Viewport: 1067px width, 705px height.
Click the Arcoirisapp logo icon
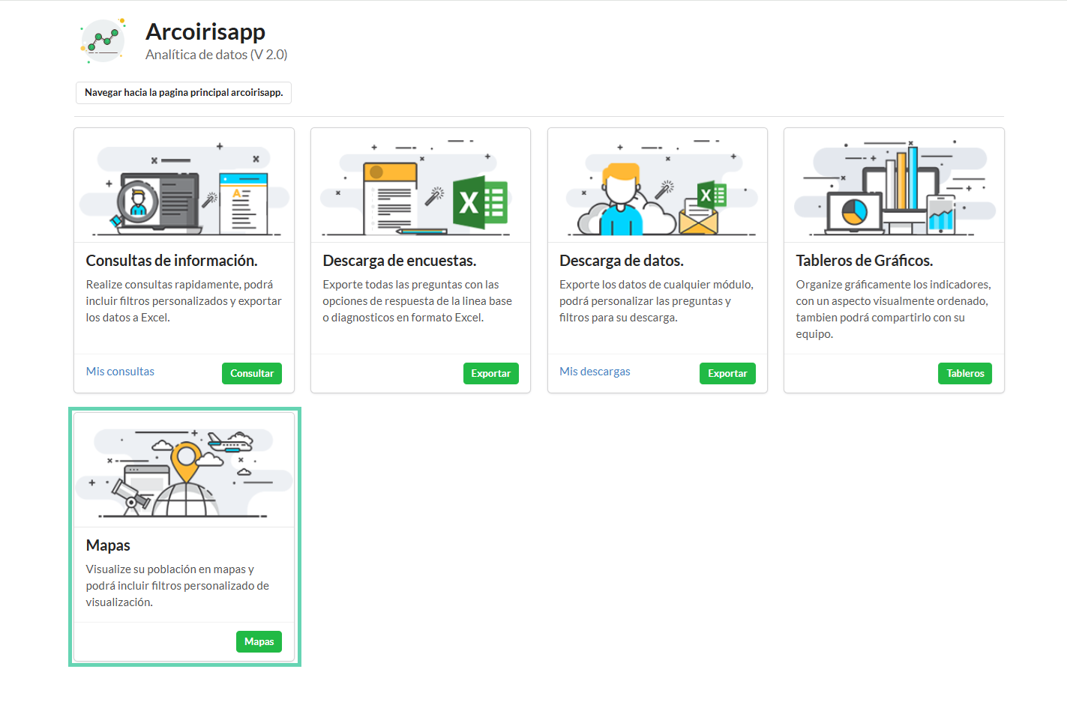tap(103, 41)
